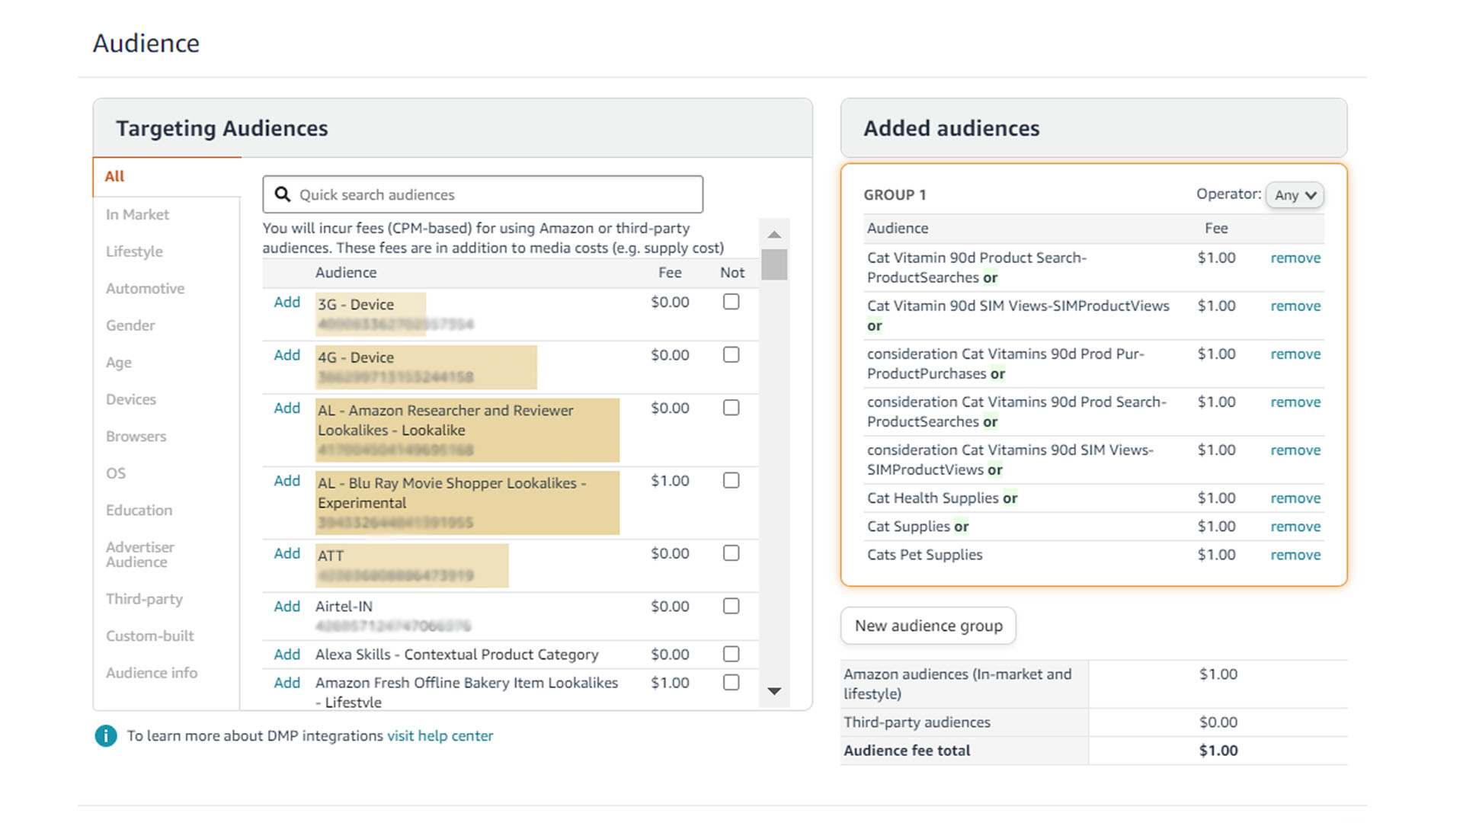Open the visit help center link
Image resolution: width=1463 pixels, height=823 pixels.
[x=440, y=735]
